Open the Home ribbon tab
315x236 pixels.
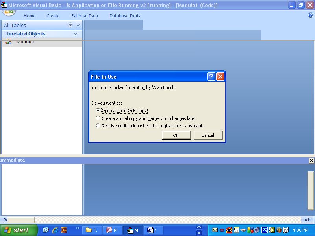(30, 16)
